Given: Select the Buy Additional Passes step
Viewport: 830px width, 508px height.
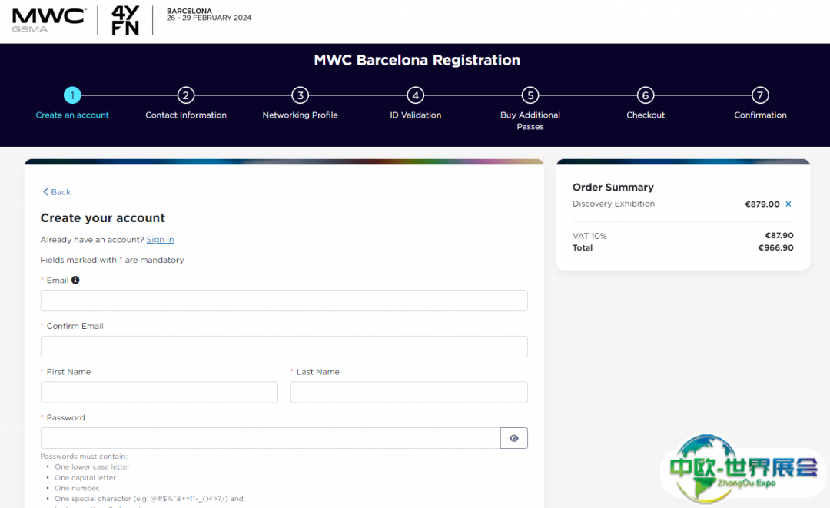Looking at the screenshot, I should (x=530, y=121).
